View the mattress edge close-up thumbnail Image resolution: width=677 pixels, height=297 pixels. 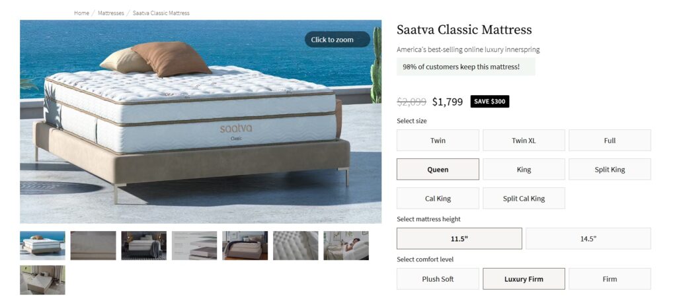[93, 246]
